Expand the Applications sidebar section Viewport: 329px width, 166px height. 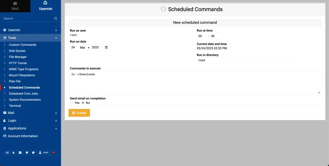pos(31,128)
